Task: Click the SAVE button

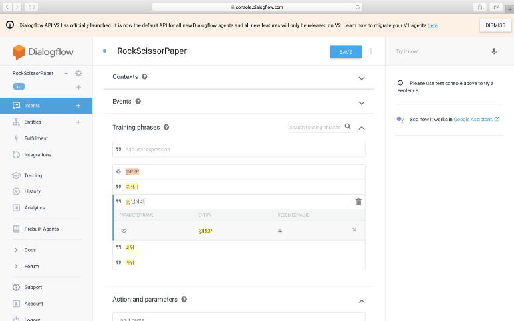Action: point(346,52)
